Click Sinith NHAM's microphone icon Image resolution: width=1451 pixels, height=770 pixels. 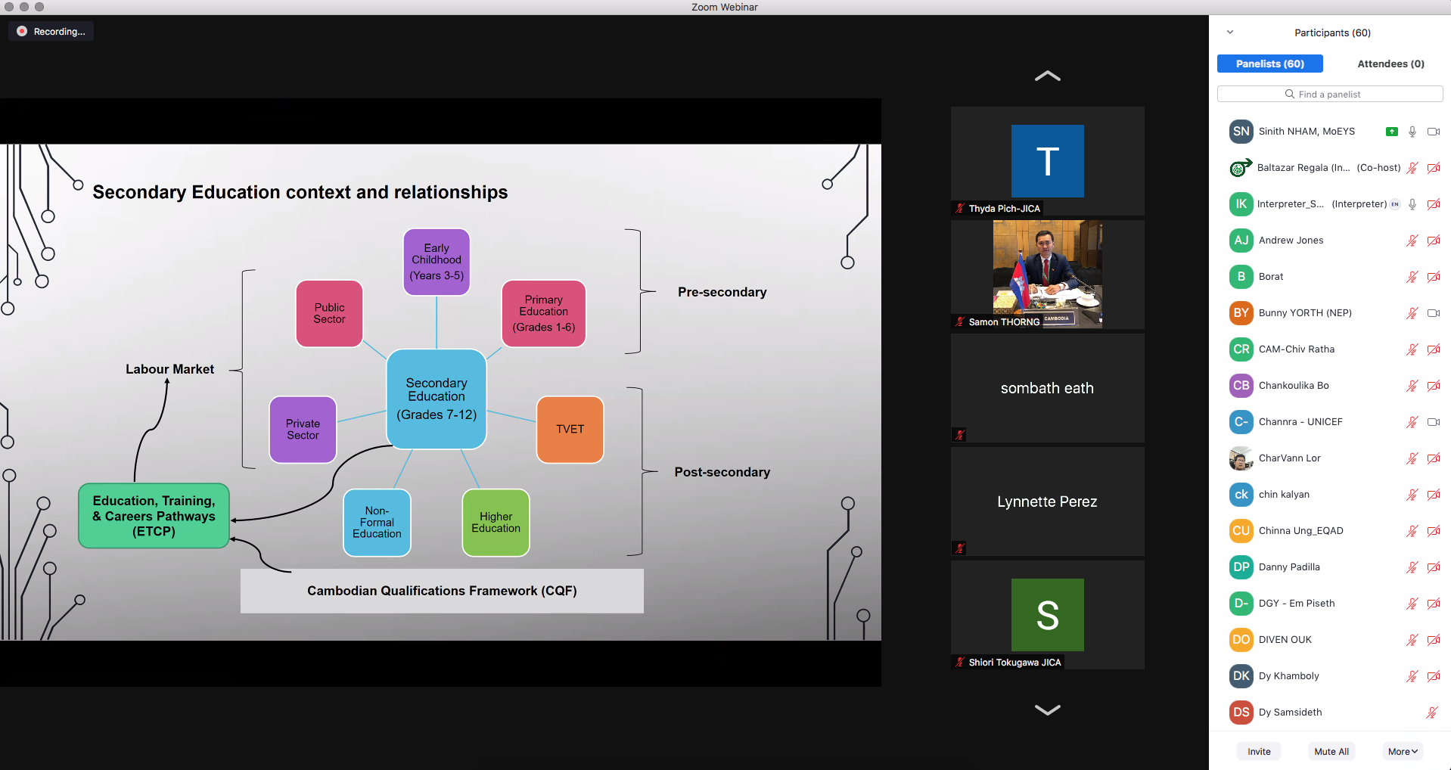coord(1412,132)
